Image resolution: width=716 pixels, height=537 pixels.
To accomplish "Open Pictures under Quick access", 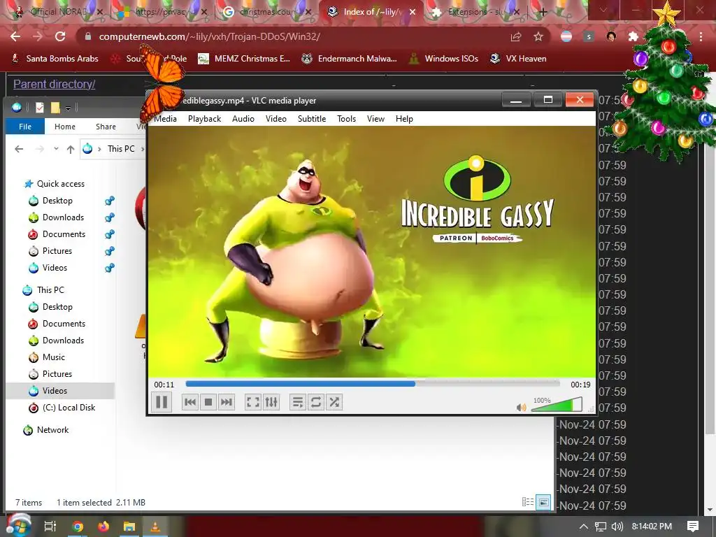I will pyautogui.click(x=57, y=251).
